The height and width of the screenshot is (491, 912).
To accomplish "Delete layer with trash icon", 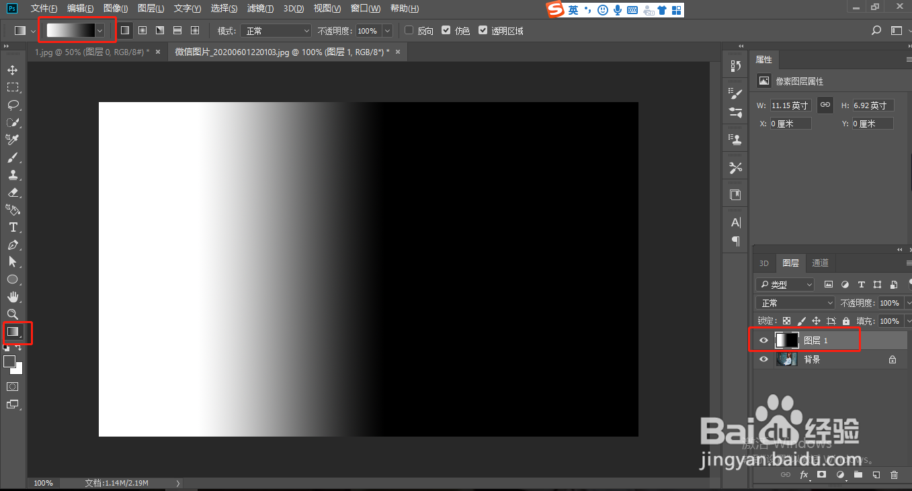I will 894,475.
